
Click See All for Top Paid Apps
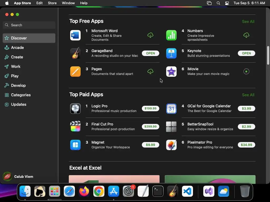[248, 95]
